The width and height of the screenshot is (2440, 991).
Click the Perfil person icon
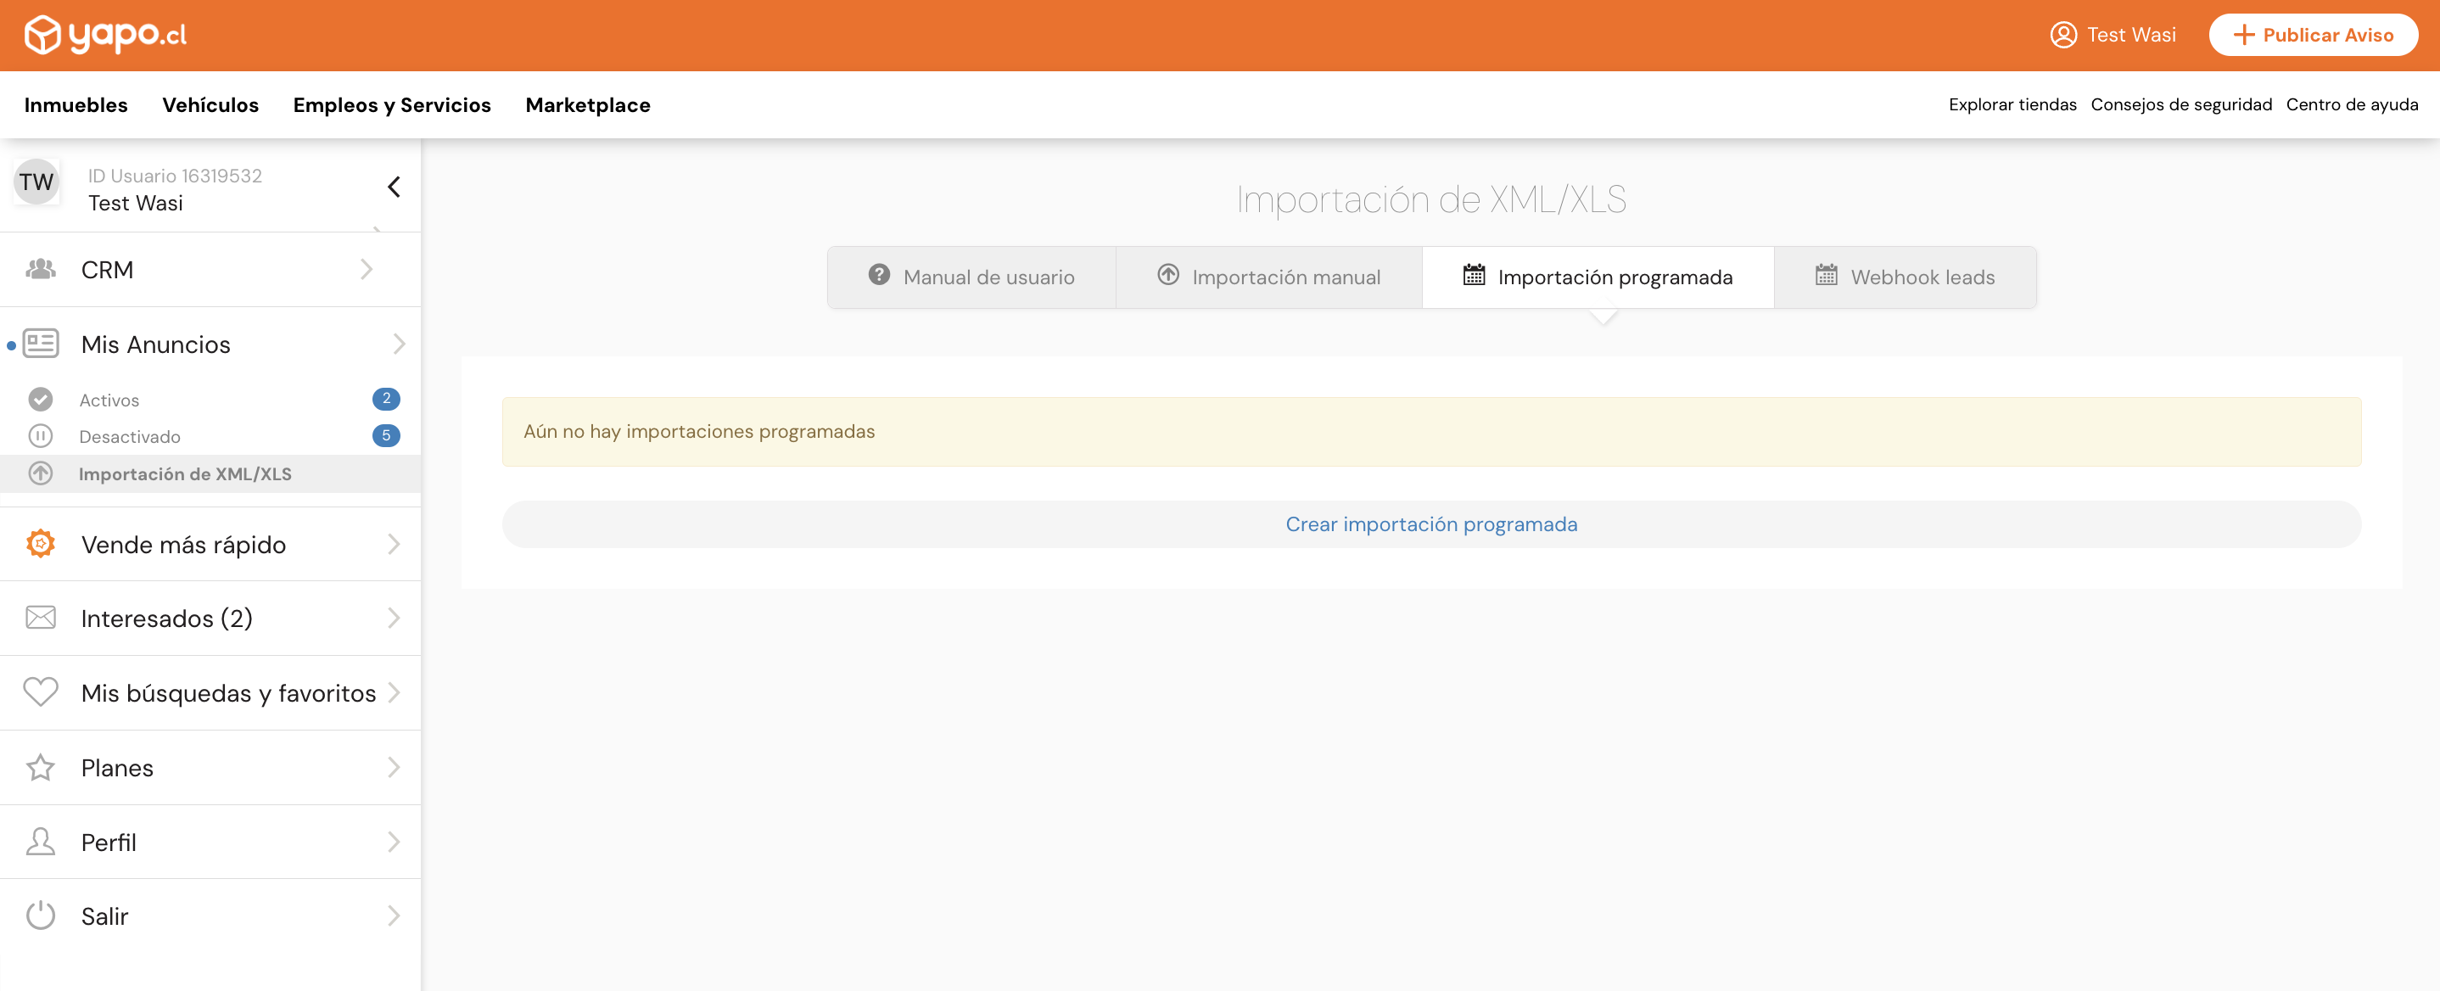[x=41, y=842]
